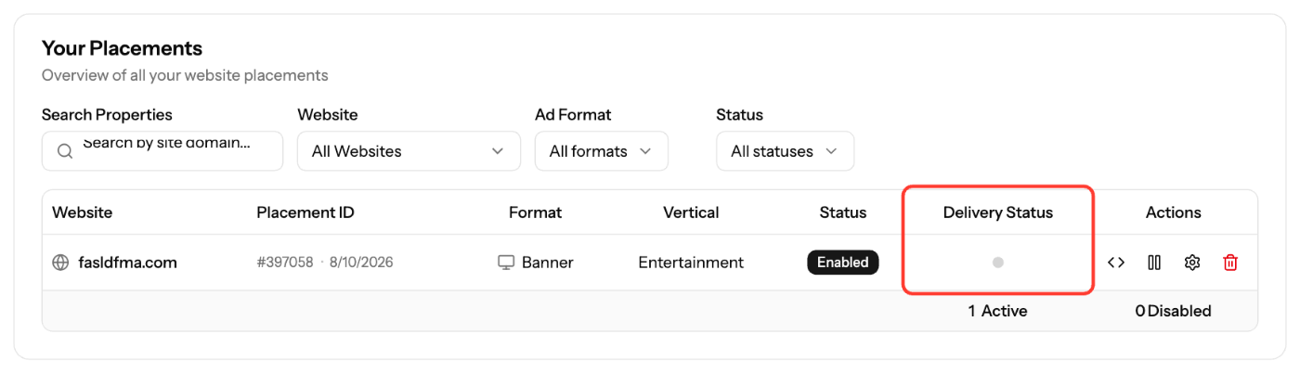1300x373 pixels.
Task: Click the embed code icon for fasldfma.com
Action: [1116, 263]
